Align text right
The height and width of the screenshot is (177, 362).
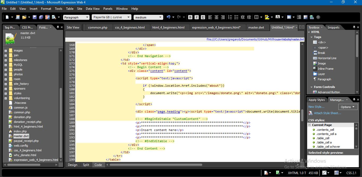tap(223, 17)
